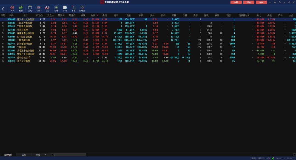The height and width of the screenshot is (160, 296).
Task: Sort by the 总额 column header
Action: (141, 16)
